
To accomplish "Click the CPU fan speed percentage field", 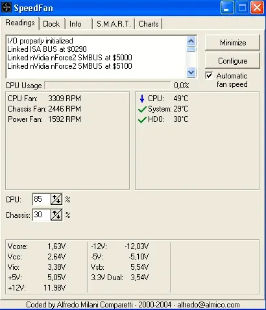I will tap(42, 199).
